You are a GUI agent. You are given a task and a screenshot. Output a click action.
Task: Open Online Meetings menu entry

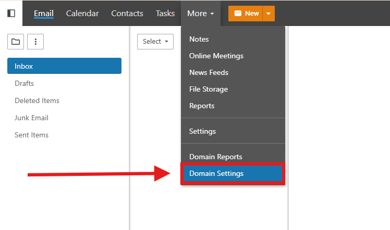pyautogui.click(x=233, y=56)
